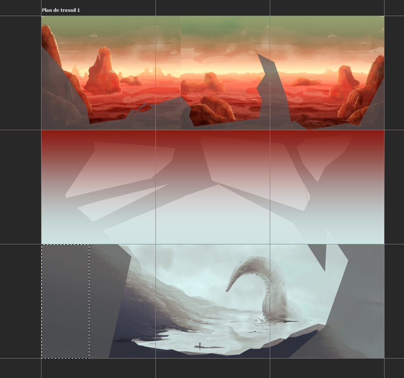The width and height of the screenshot is (404, 378).
Task: Click the tall red rock spire in desert painting
Action: (x=102, y=71)
